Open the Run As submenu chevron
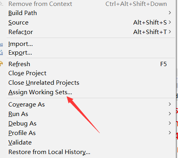This screenshot has width=178, height=158. point(170,114)
